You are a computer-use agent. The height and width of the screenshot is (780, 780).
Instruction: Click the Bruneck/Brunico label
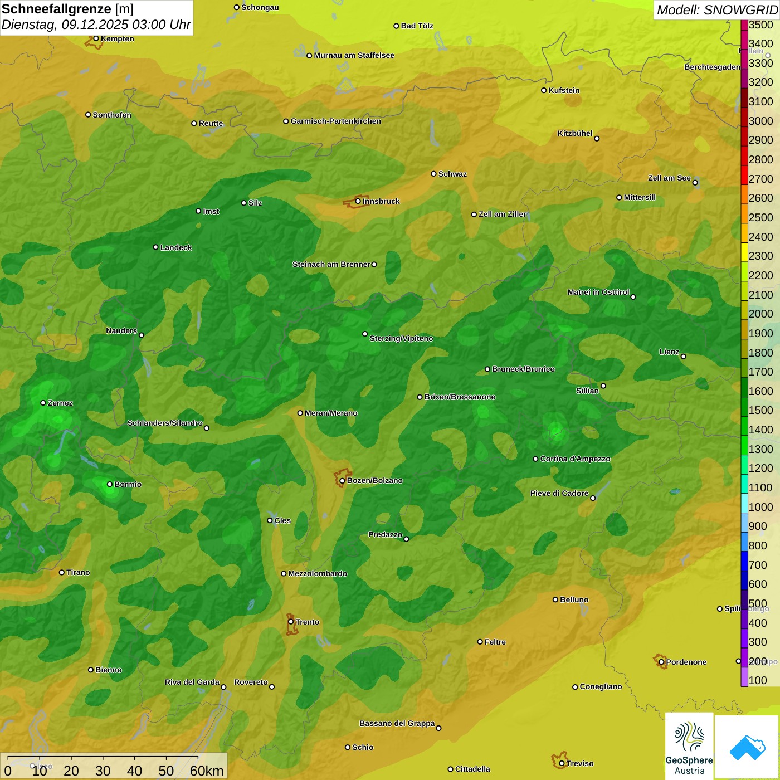(x=523, y=369)
